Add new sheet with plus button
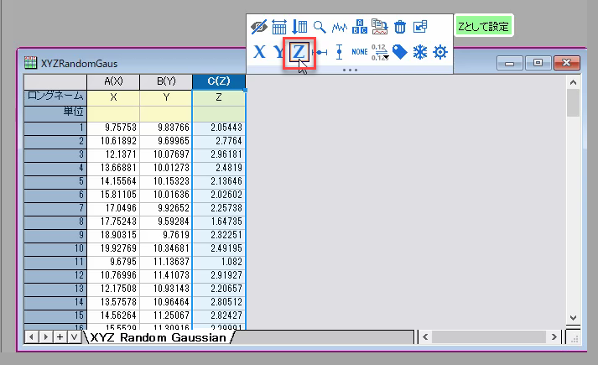The width and height of the screenshot is (598, 365). (x=60, y=337)
